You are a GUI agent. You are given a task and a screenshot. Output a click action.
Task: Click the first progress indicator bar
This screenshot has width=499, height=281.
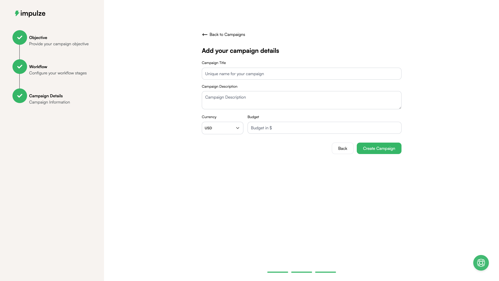277,272
